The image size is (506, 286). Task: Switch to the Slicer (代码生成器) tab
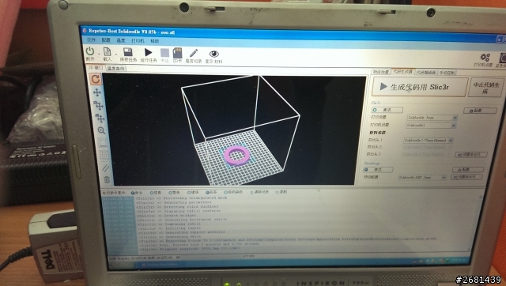point(402,72)
